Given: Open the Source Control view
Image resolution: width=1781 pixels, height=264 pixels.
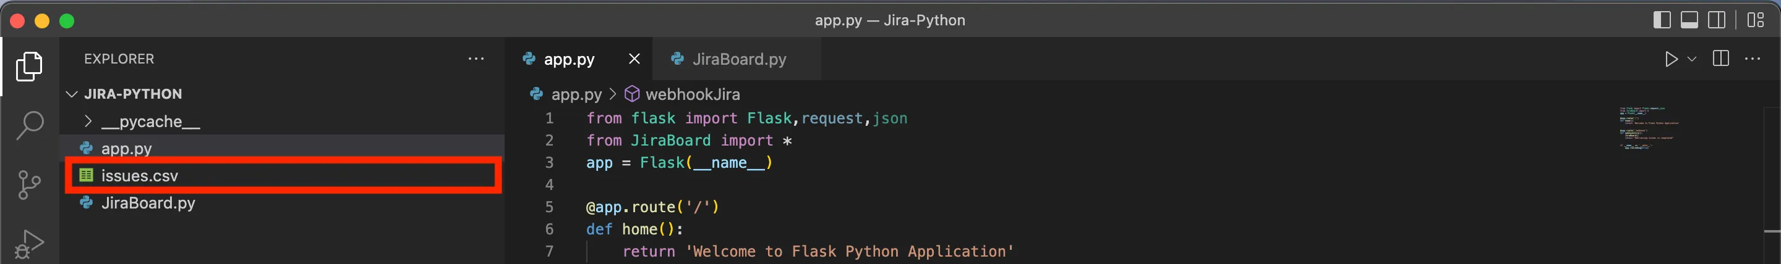Looking at the screenshot, I should point(29,184).
